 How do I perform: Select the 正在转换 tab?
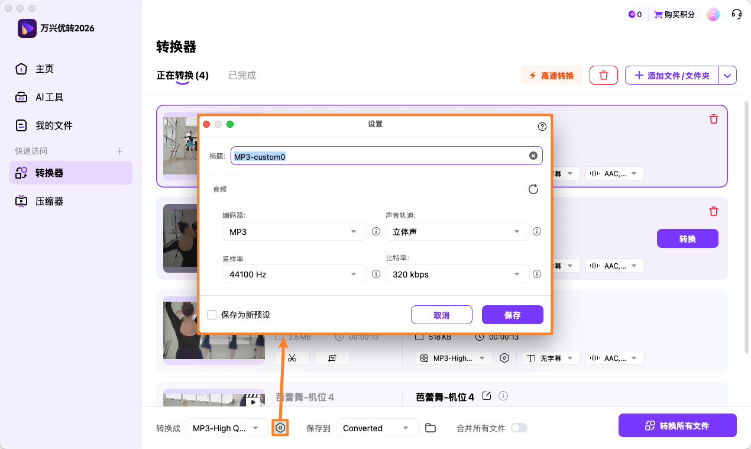click(181, 75)
